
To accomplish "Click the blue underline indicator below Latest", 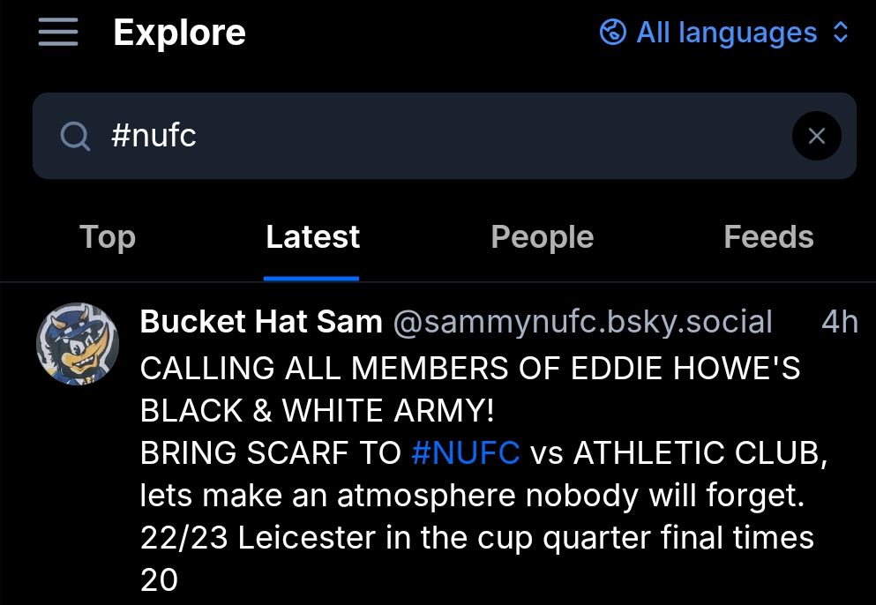I will click(312, 276).
